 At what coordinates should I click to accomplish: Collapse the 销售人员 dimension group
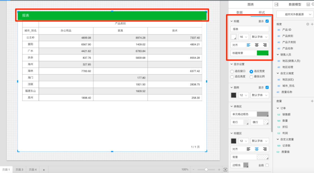click(x=278, y=54)
